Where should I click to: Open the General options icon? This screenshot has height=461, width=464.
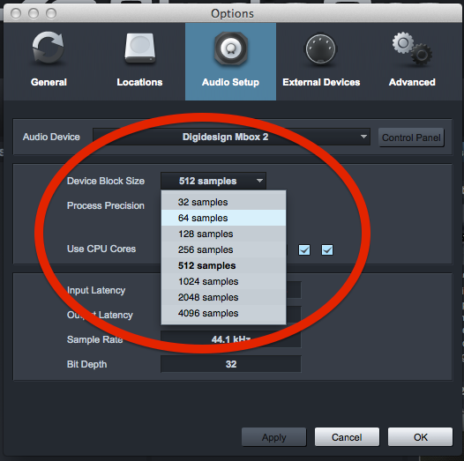[49, 48]
